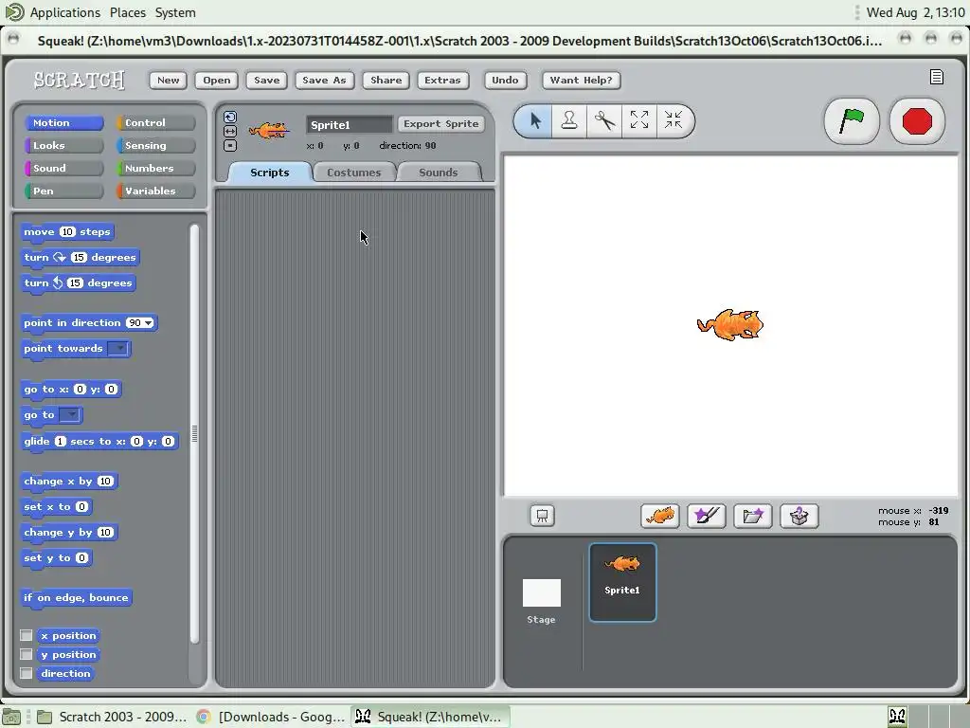Click the Share button
The image size is (970, 728).
(x=386, y=80)
